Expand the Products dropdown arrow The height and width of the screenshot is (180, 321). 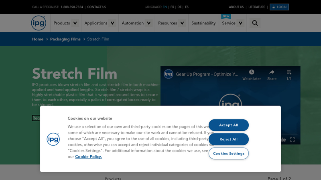(x=75, y=23)
